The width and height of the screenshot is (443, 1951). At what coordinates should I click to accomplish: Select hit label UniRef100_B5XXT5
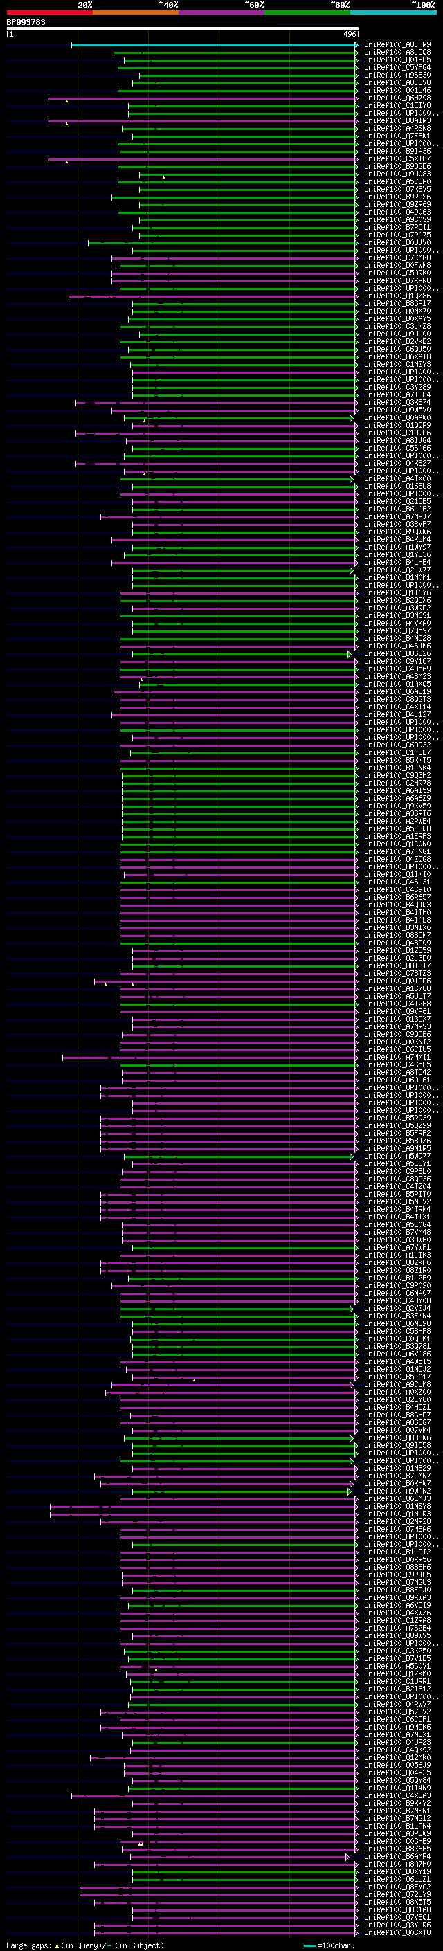[x=397, y=760]
